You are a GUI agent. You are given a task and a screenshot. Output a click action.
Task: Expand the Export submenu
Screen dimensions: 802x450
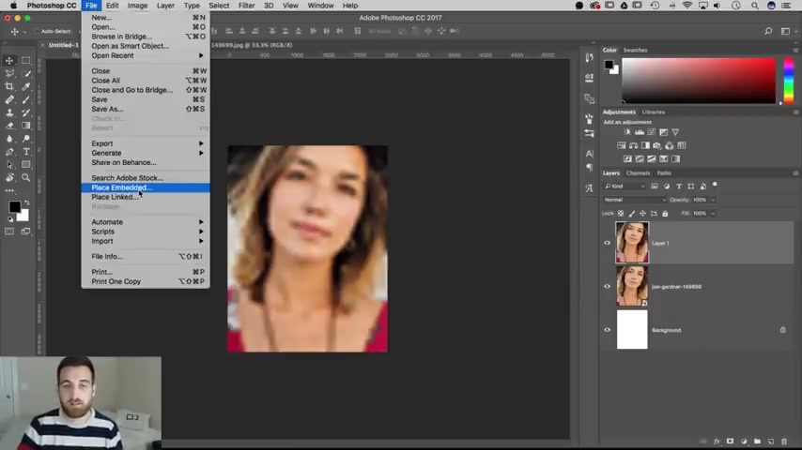[146, 143]
